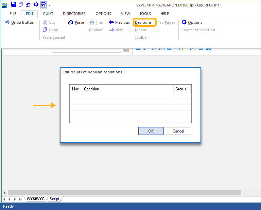
Task: Switch to the GUIXT ribbon tab
Action: click(x=48, y=14)
